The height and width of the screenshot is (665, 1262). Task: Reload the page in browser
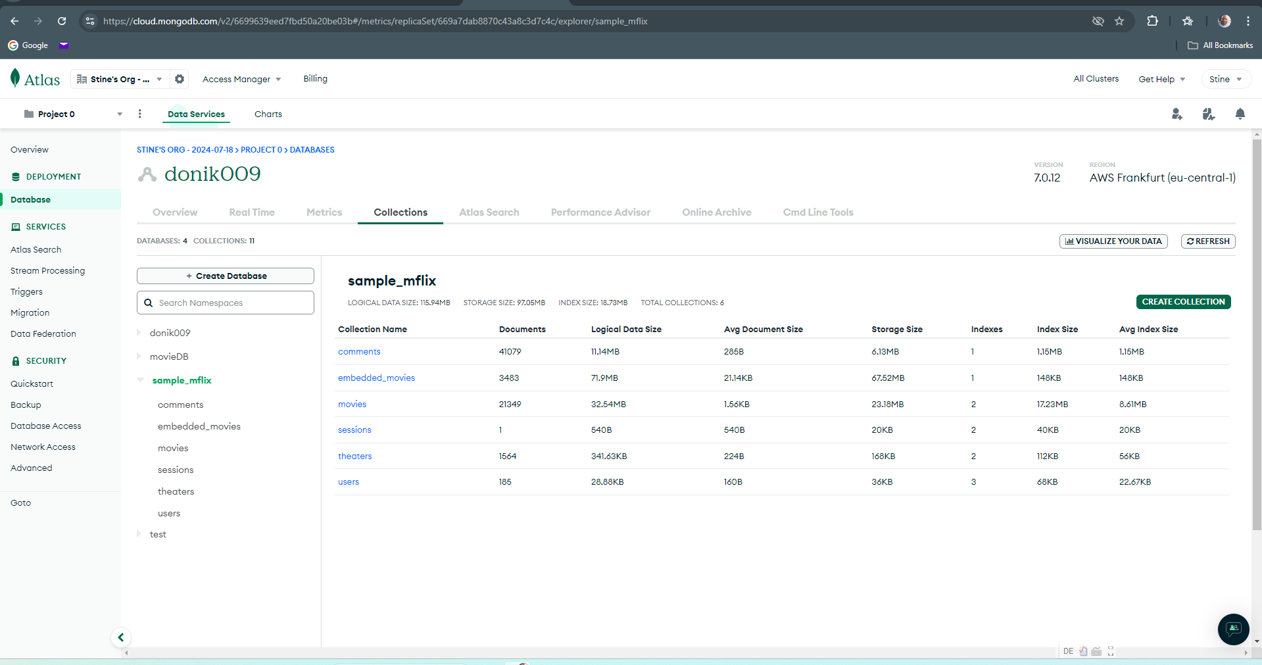(62, 21)
